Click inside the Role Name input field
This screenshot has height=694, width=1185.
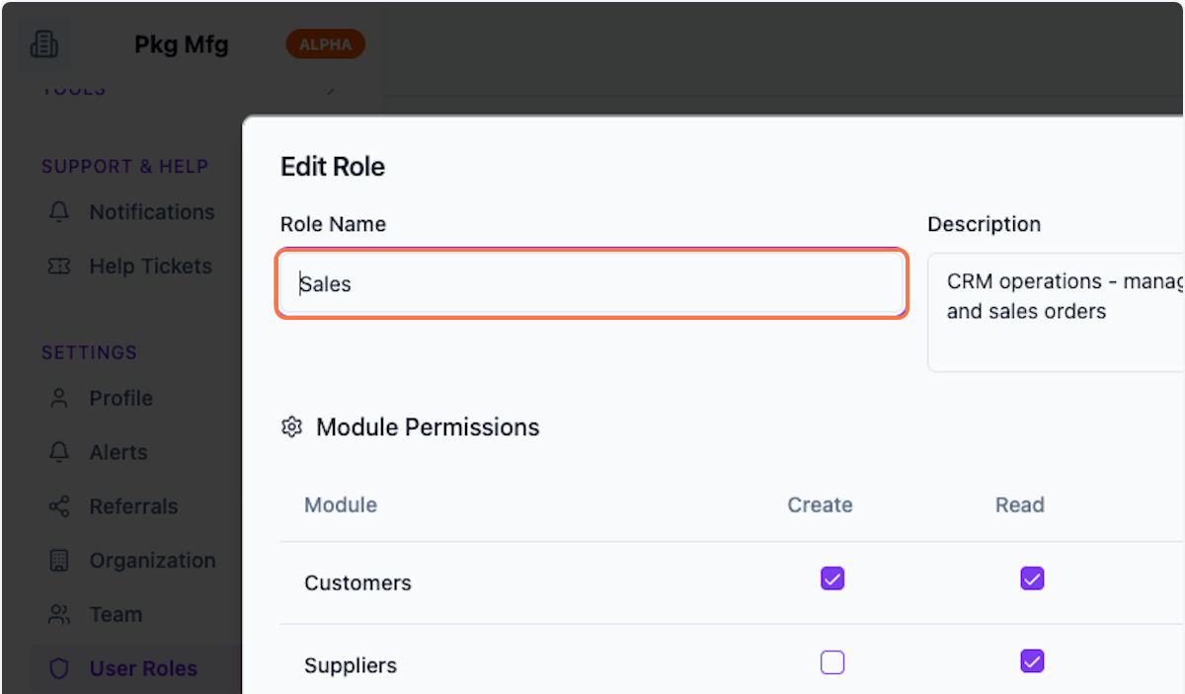coord(591,283)
